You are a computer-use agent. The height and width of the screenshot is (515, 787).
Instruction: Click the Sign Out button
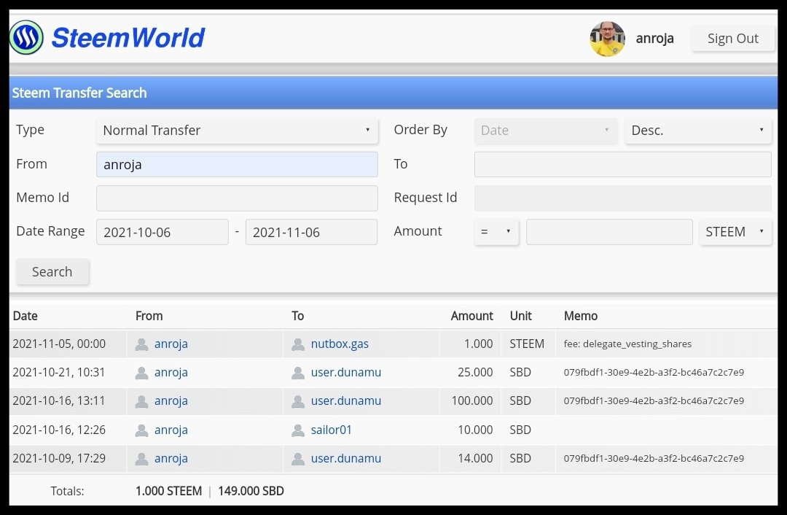733,38
